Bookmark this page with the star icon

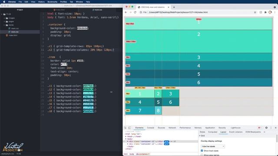tap(255, 13)
